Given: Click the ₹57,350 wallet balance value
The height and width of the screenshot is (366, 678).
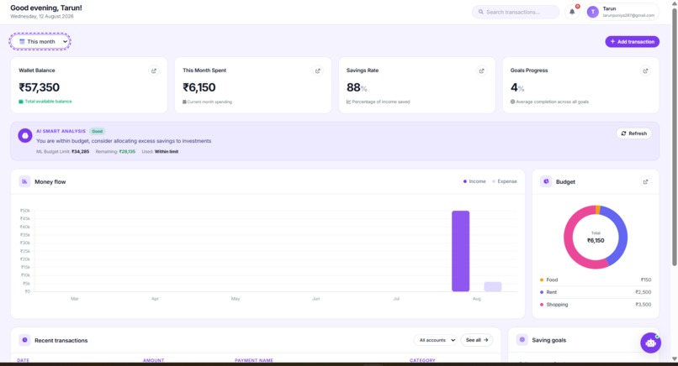Looking at the screenshot, I should pyautogui.click(x=39, y=87).
